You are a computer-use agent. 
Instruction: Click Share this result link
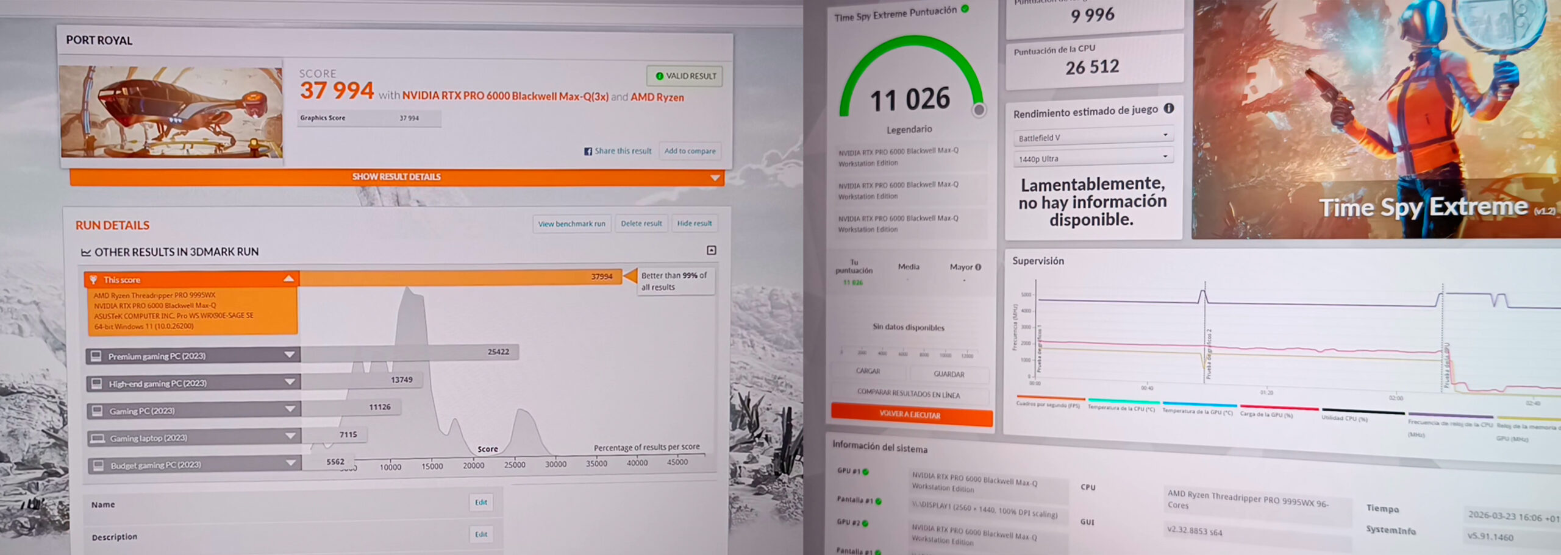(623, 151)
